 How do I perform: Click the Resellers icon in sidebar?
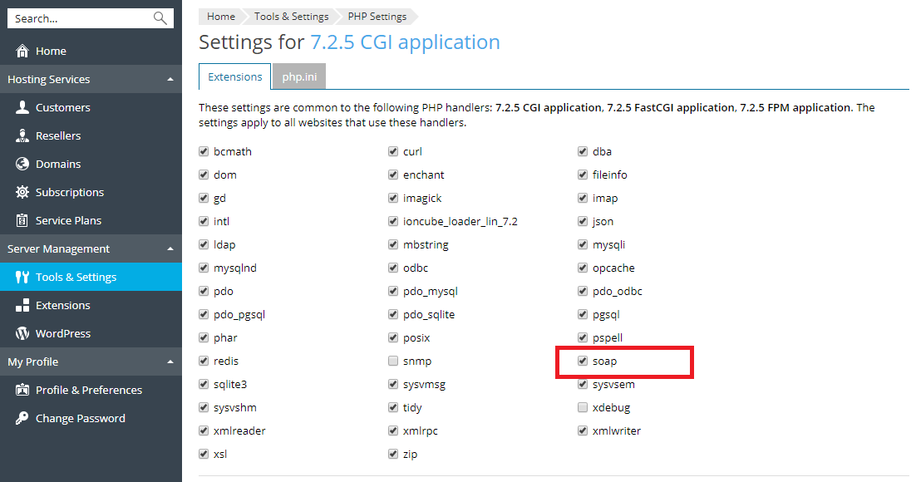22,136
